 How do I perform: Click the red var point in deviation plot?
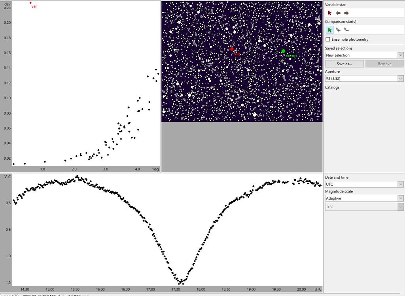coord(30,3)
